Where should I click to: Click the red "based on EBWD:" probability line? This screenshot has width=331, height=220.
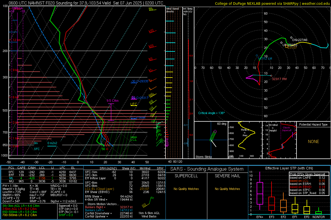[307, 187]
